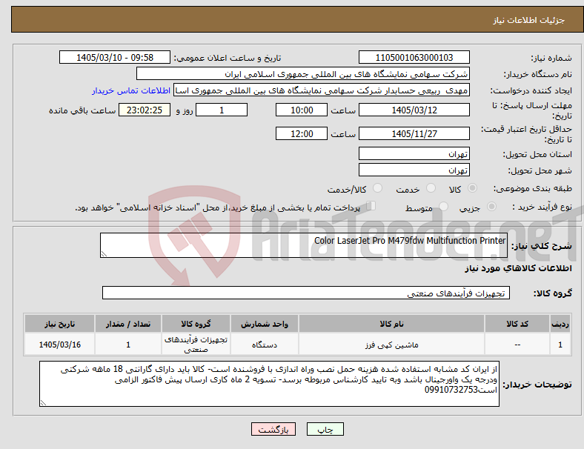
Task: Click the گروه کالا field تجهیزات فرآیندهای صنعتی
Action: tap(306, 293)
